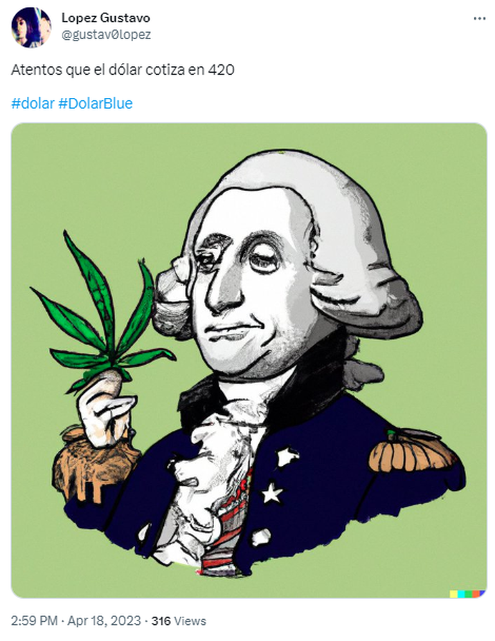Open the #DolarBlue hashtag
Screen dimensions: 495x641
96,103
